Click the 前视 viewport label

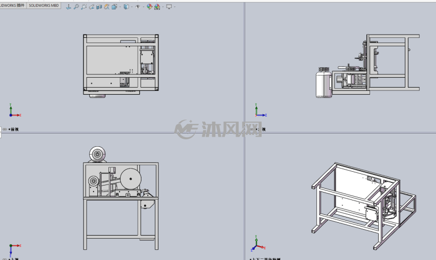coord(14,129)
